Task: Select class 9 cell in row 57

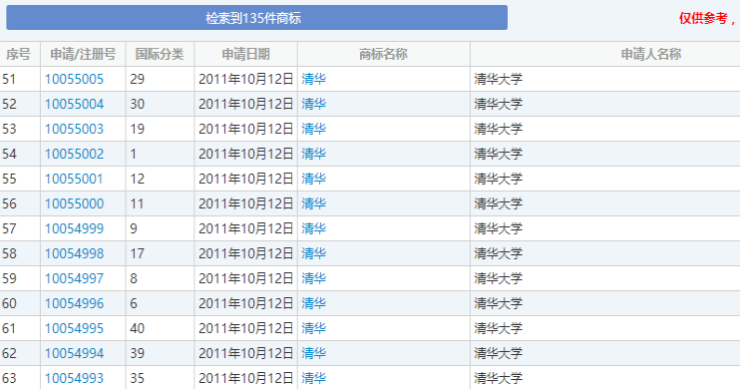Action: [x=160, y=229]
